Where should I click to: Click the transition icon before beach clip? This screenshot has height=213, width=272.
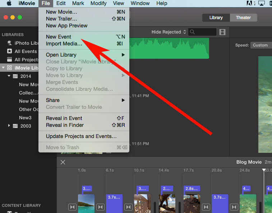[x=72, y=207]
